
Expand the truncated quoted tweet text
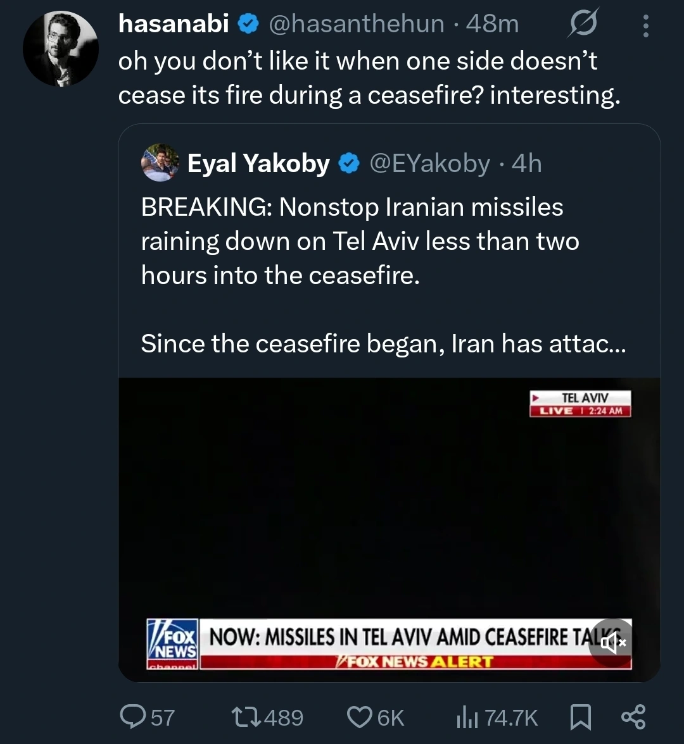point(383,344)
